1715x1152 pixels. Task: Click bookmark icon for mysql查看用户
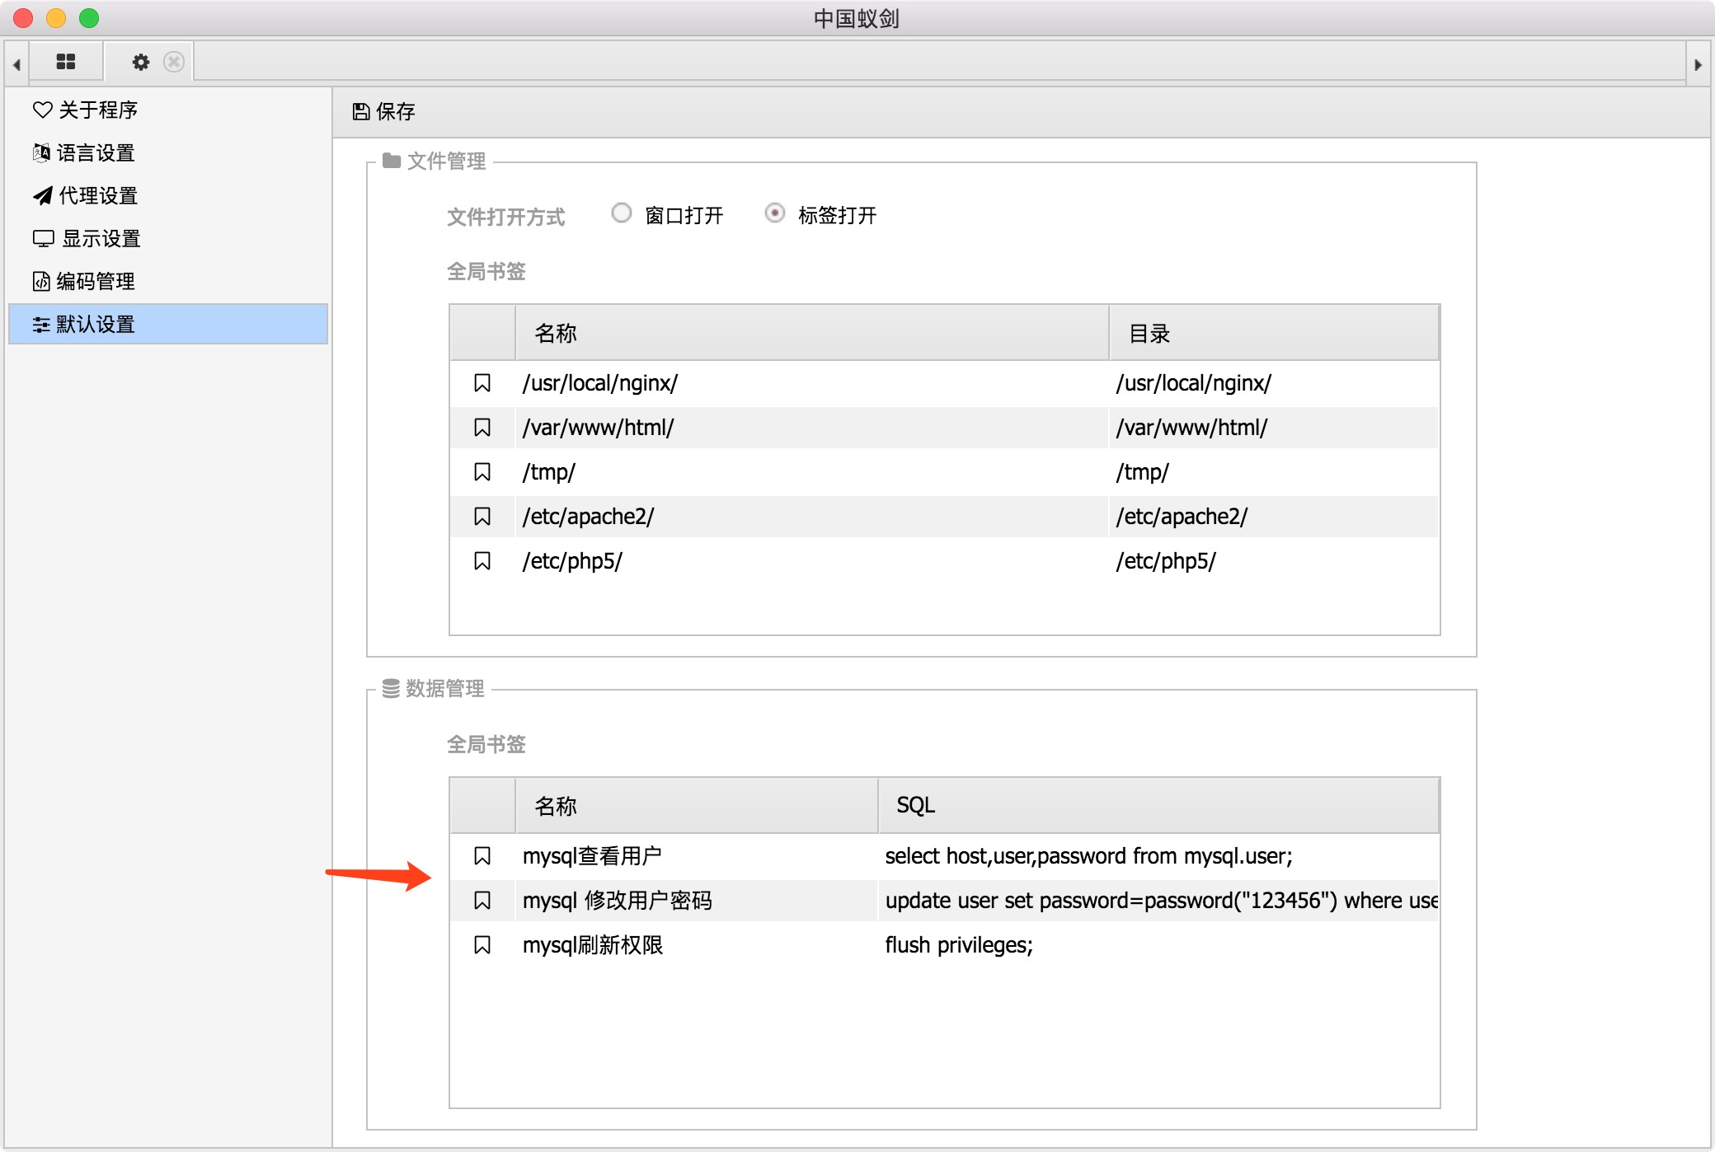[482, 856]
